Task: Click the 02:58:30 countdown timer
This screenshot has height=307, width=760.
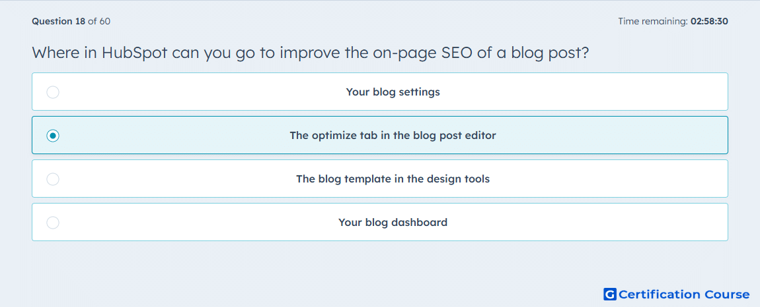Action: 709,21
